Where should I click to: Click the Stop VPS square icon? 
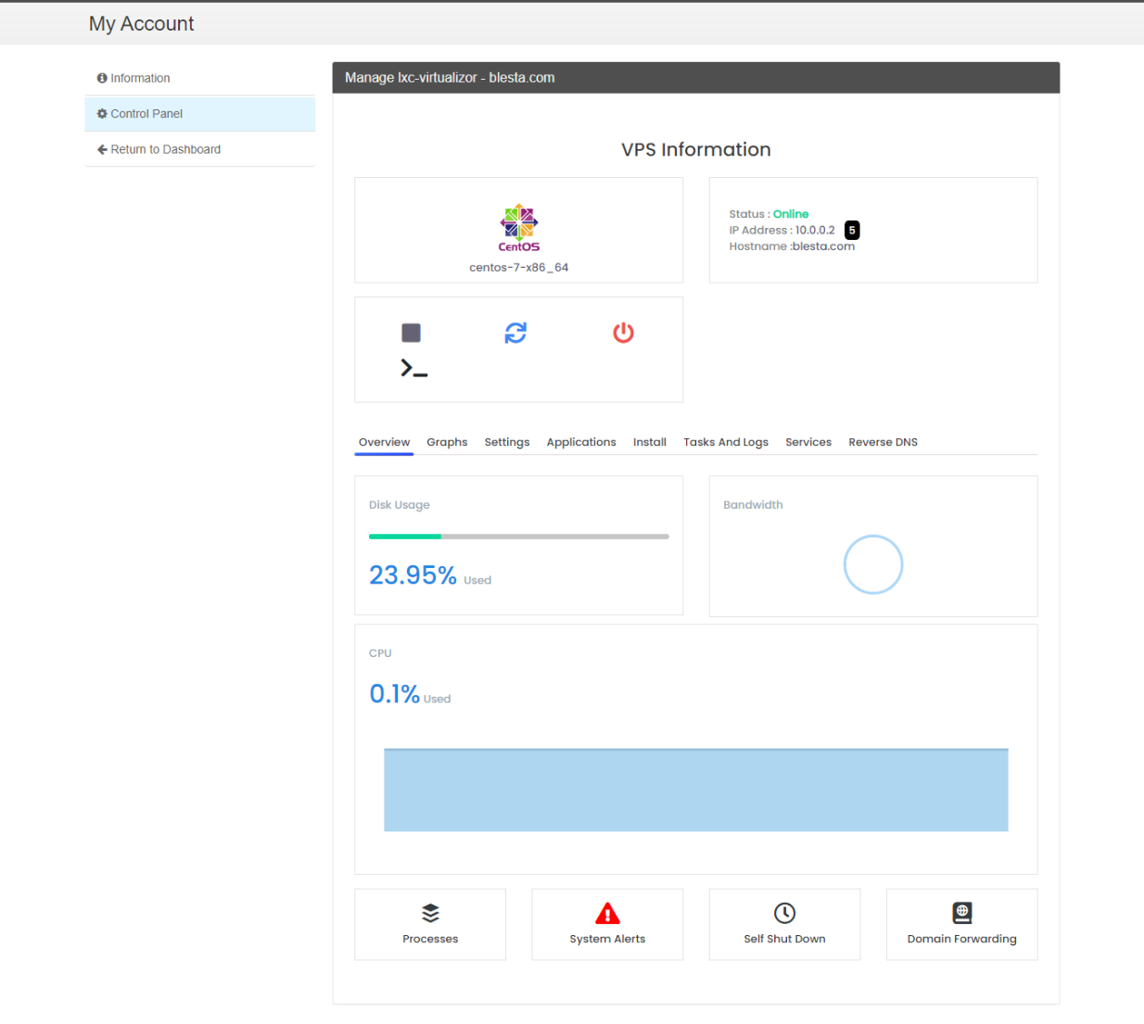click(x=411, y=332)
